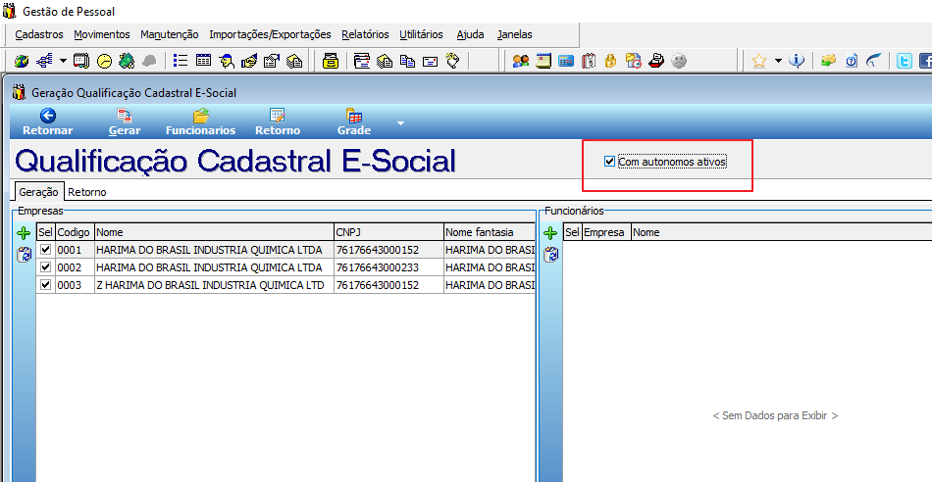932x482 pixels.
Task: Click the golden padlock icon
Action: coord(610,61)
